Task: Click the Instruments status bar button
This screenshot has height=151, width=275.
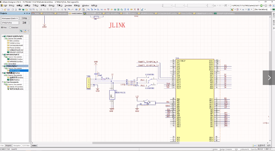Action: [245, 149]
